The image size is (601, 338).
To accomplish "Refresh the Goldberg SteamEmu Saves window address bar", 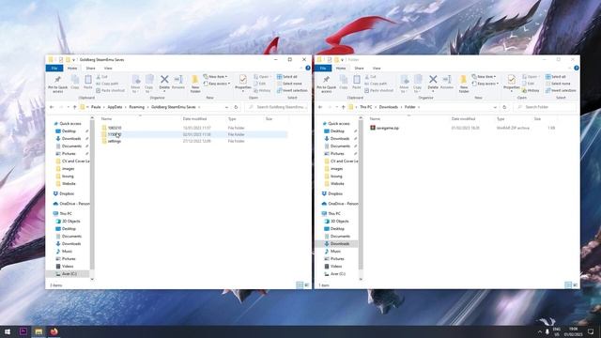I will [236, 107].
